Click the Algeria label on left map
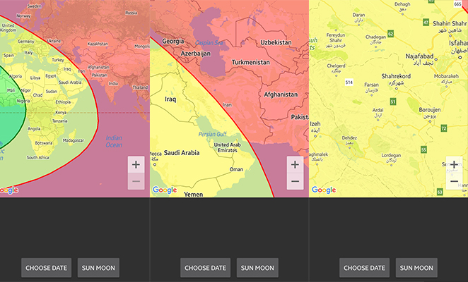Viewport: 468px width, 282px height. tap(16, 76)
